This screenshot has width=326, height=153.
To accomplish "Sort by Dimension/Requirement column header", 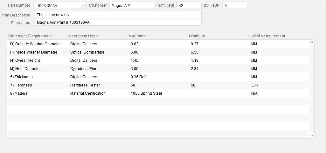I will (30, 36).
